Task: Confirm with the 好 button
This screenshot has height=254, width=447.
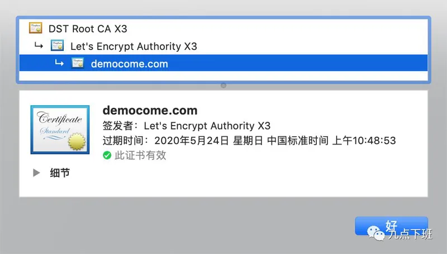Action: tap(392, 226)
